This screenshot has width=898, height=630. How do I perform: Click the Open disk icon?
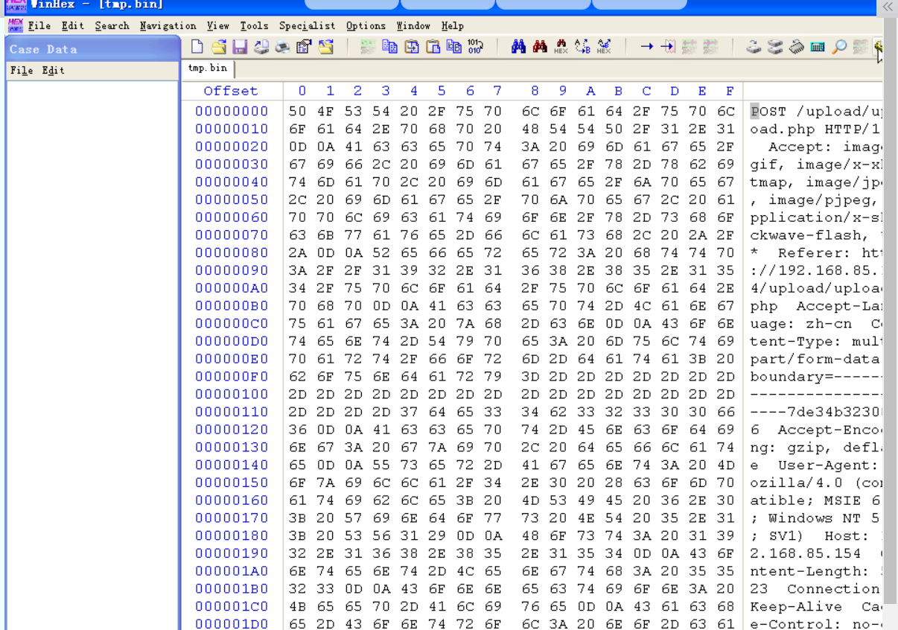coord(754,47)
